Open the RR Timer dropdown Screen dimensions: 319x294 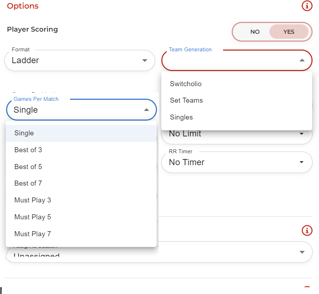click(x=236, y=162)
